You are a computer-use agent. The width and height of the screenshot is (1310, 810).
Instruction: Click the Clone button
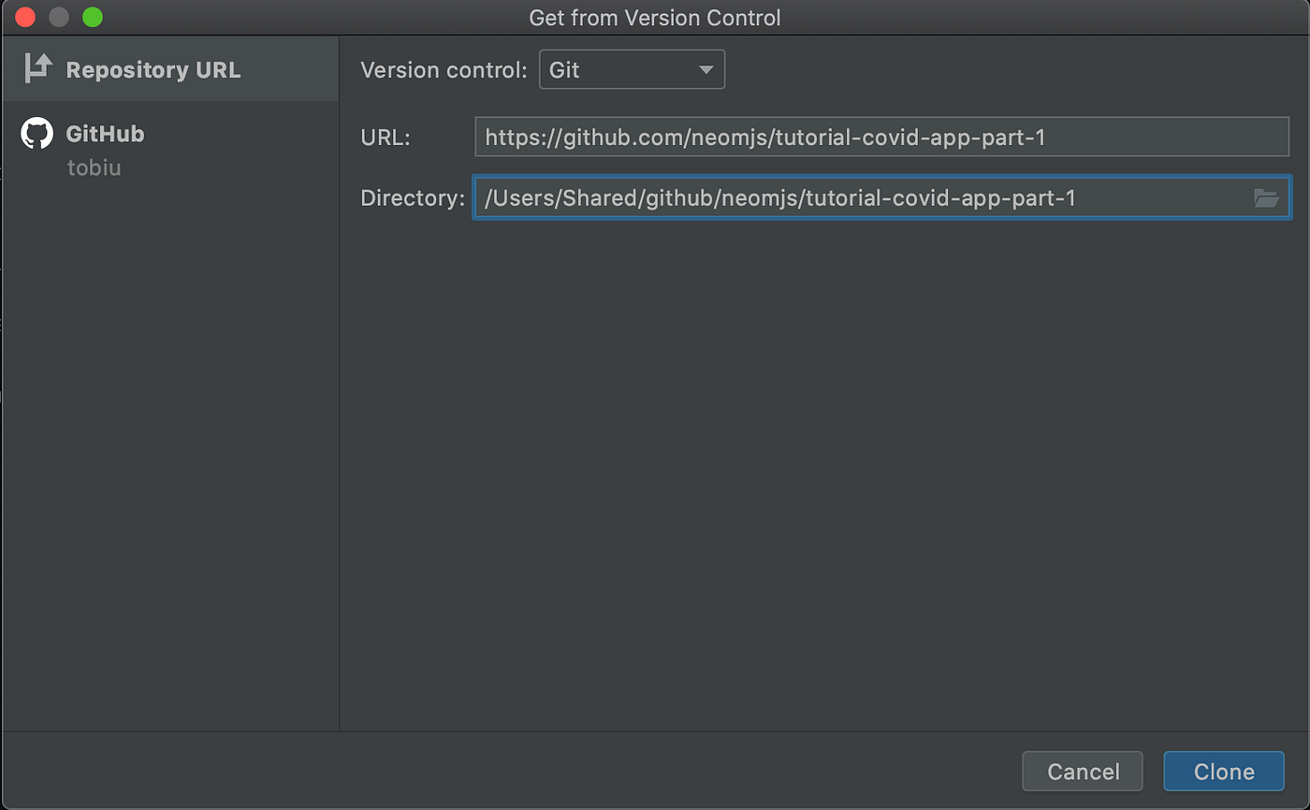coord(1223,771)
